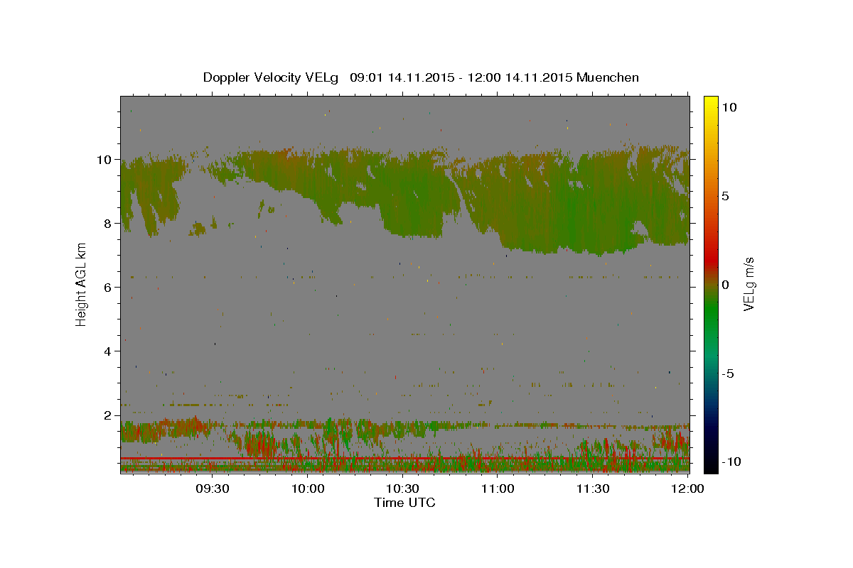Click the height tick label 2

(x=109, y=415)
